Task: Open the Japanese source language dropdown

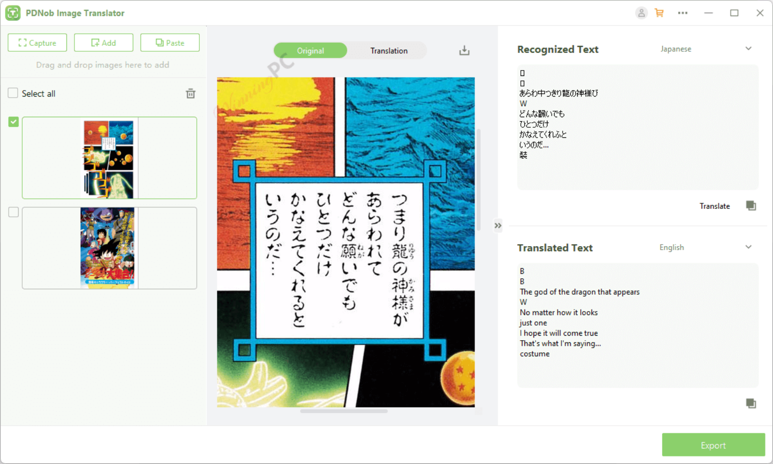Action: click(706, 49)
